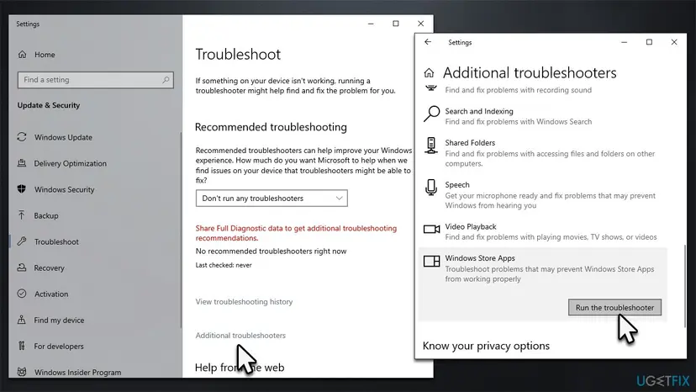
Task: Open the Recovery settings page
Action: (x=50, y=268)
